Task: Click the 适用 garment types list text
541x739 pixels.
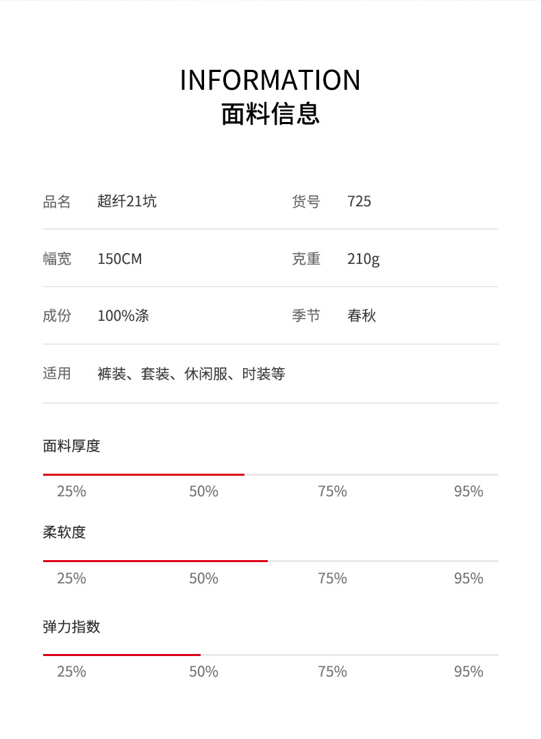Action: click(191, 374)
